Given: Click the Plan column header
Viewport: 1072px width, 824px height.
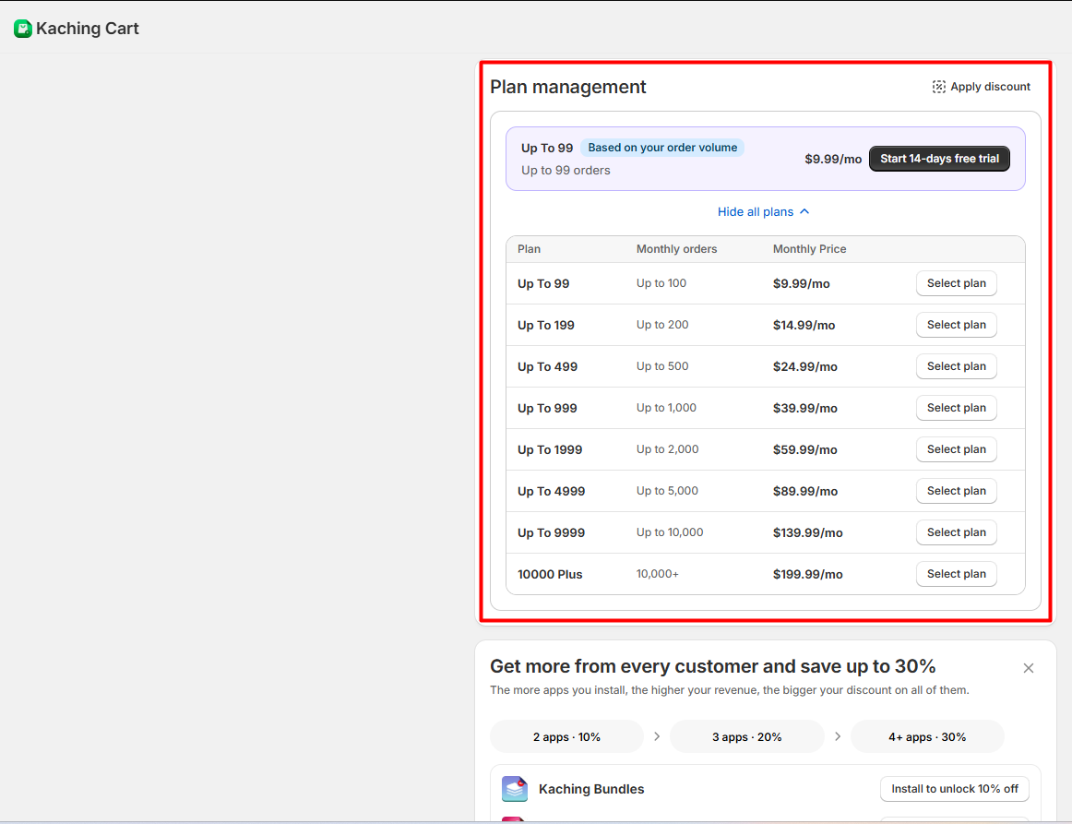Looking at the screenshot, I should (x=530, y=249).
